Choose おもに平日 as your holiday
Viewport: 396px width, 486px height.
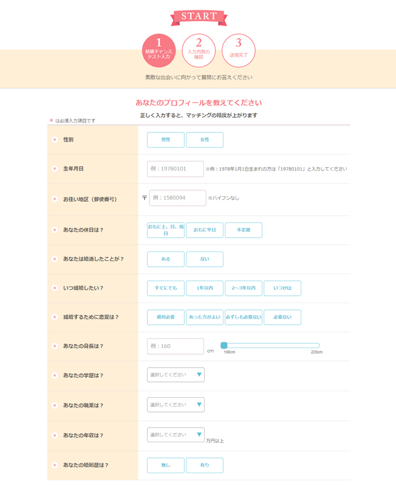(205, 230)
